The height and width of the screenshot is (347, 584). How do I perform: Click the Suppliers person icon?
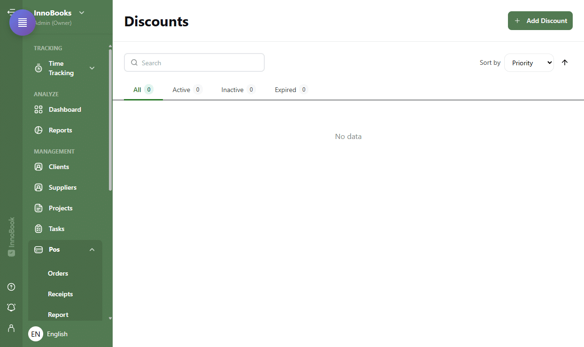point(38,187)
